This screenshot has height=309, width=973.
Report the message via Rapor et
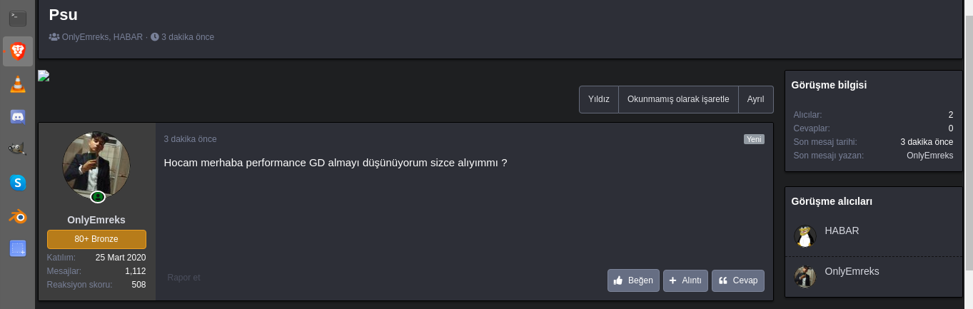(183, 278)
